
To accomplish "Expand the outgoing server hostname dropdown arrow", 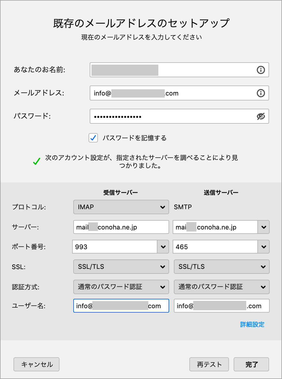I will point(264,227).
